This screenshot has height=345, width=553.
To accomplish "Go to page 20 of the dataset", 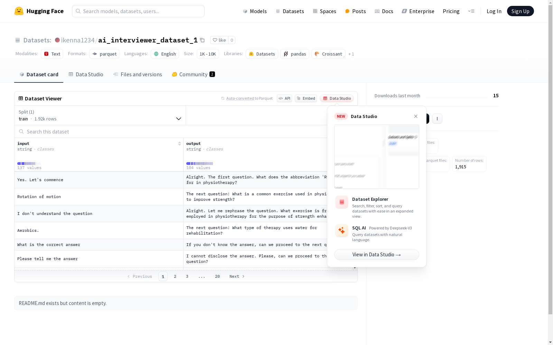I will (x=217, y=276).
